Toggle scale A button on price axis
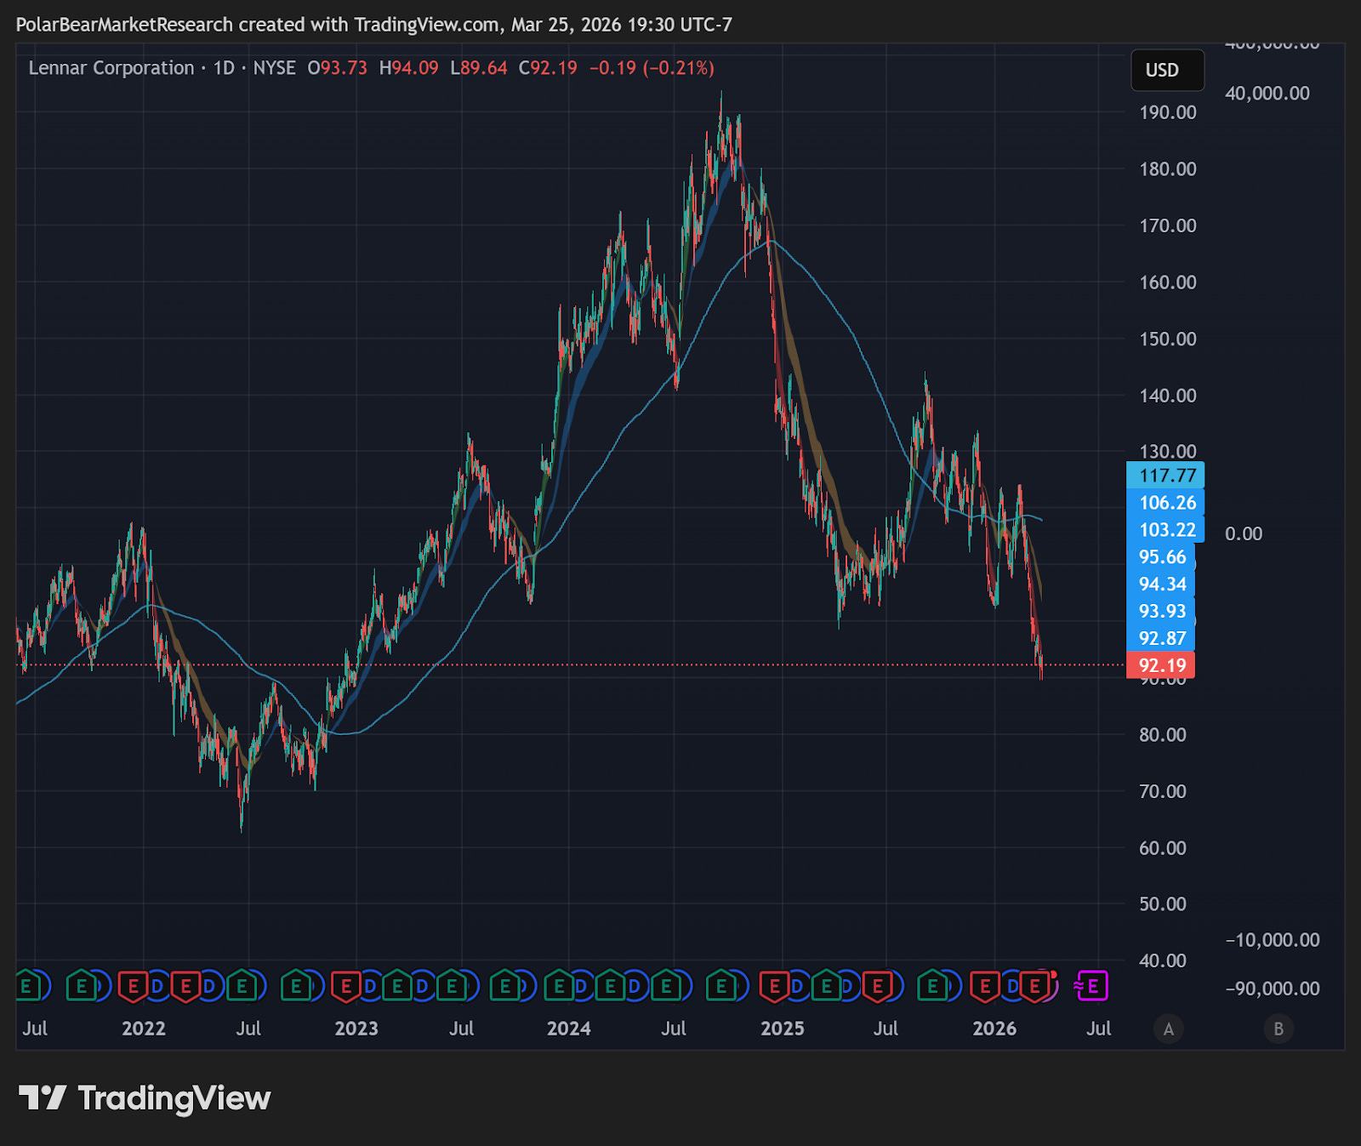This screenshot has height=1146, width=1361. coord(1169,1029)
